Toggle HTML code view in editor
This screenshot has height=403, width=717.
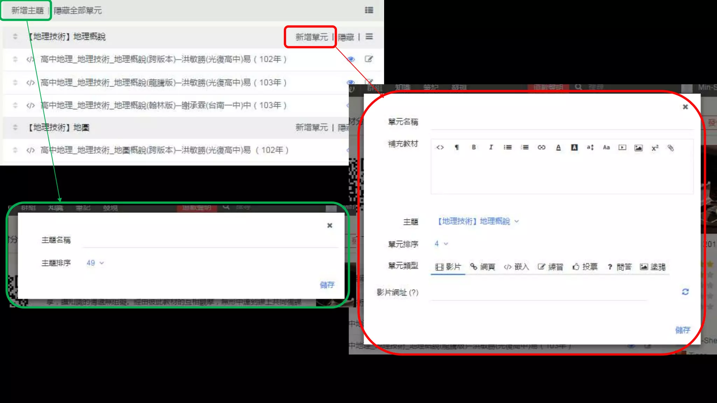pos(440,147)
